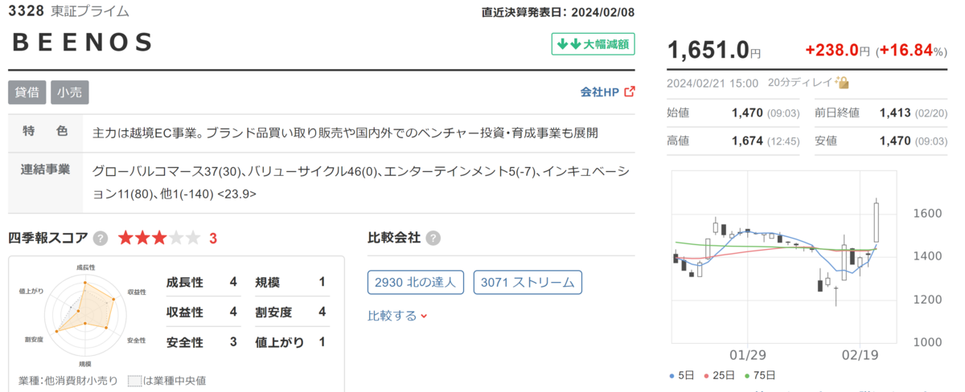Click the timestamp 2024/02/21 15:00
The height and width of the screenshot is (392, 965).
click(712, 83)
